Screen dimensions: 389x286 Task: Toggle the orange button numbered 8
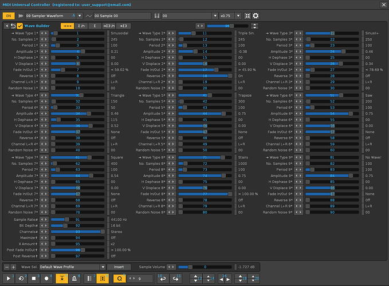(x=103, y=279)
